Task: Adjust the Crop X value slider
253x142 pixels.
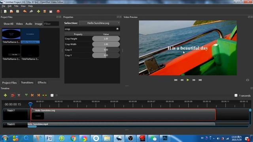Action: click(x=106, y=50)
